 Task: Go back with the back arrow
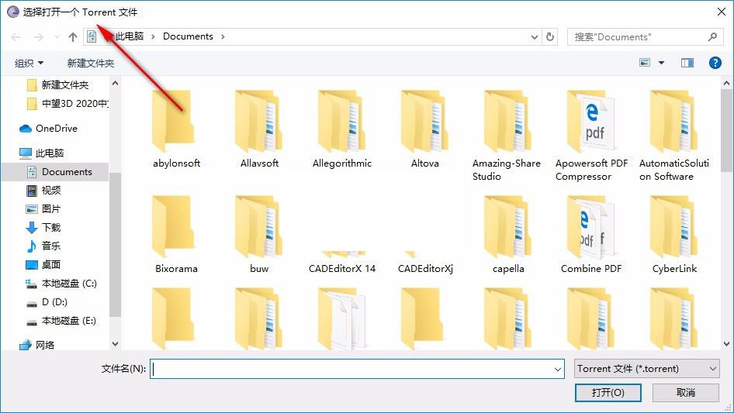16,37
